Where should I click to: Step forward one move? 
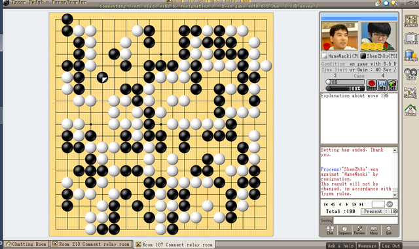coord(347,204)
